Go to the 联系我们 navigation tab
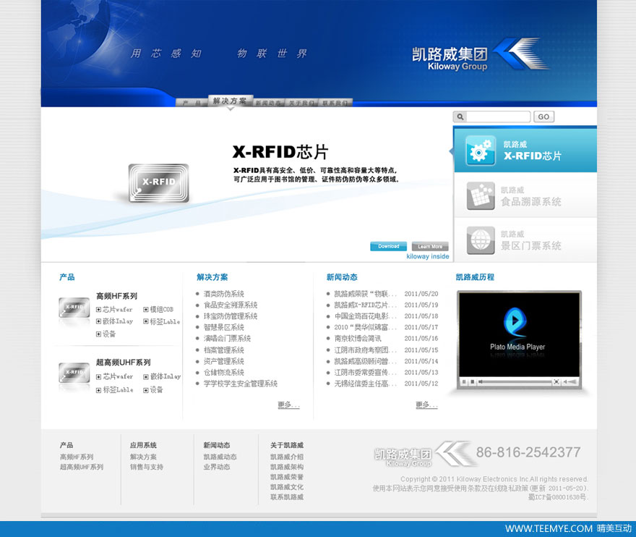The height and width of the screenshot is (537, 636). pyautogui.click(x=335, y=103)
